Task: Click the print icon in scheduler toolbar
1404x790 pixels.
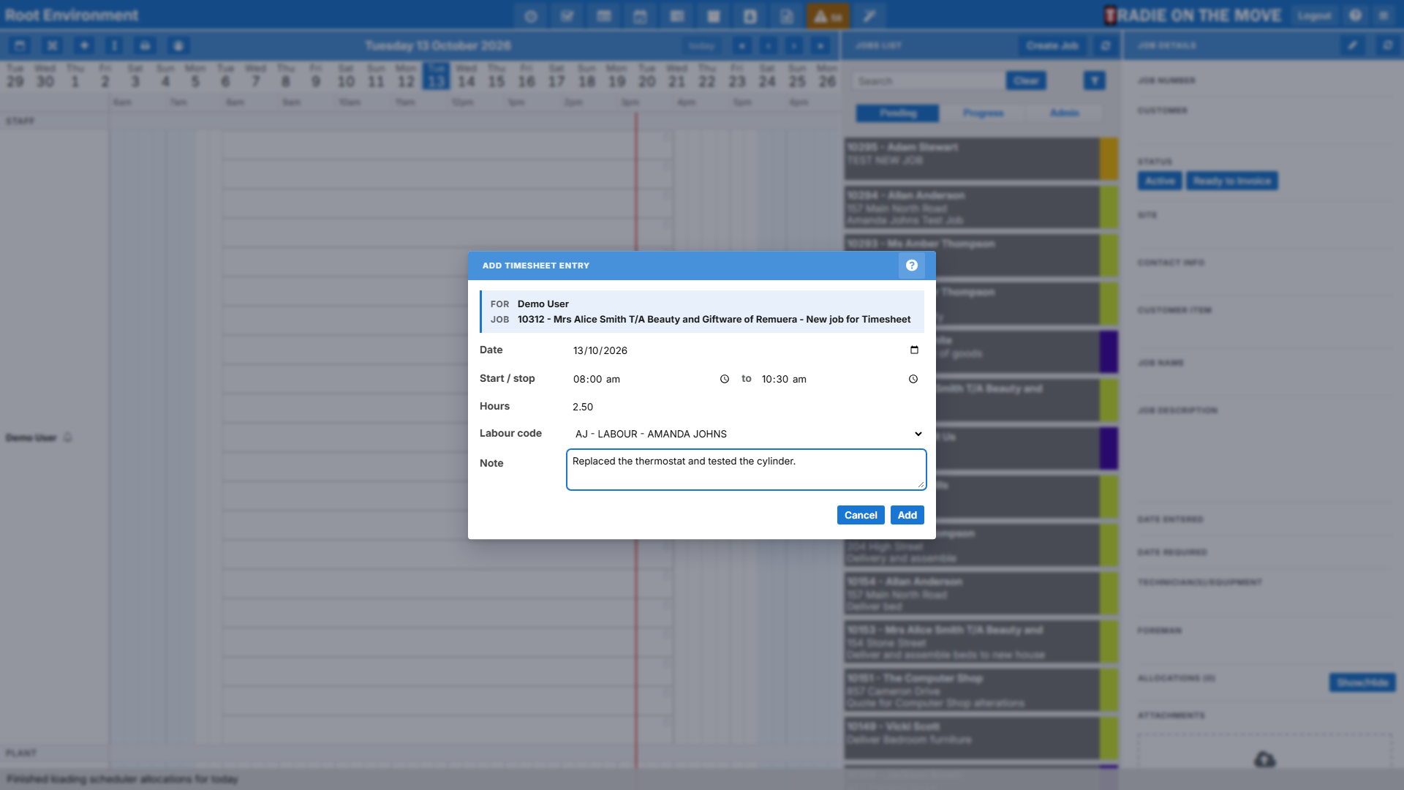Action: (146, 45)
